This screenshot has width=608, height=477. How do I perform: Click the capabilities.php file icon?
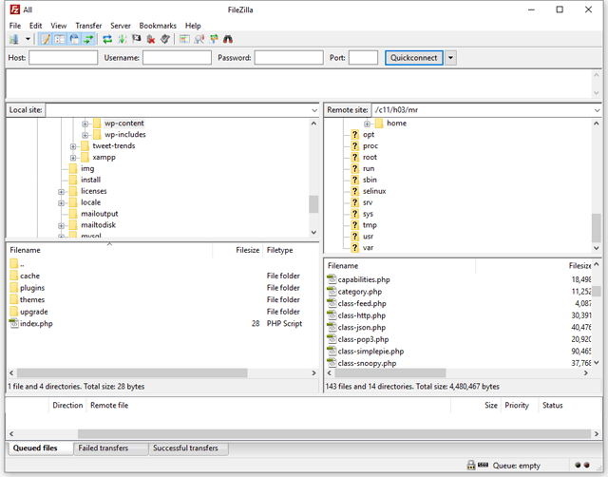(332, 279)
